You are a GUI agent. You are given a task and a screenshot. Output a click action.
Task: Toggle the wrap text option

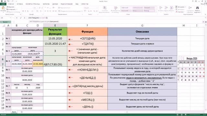64,8
